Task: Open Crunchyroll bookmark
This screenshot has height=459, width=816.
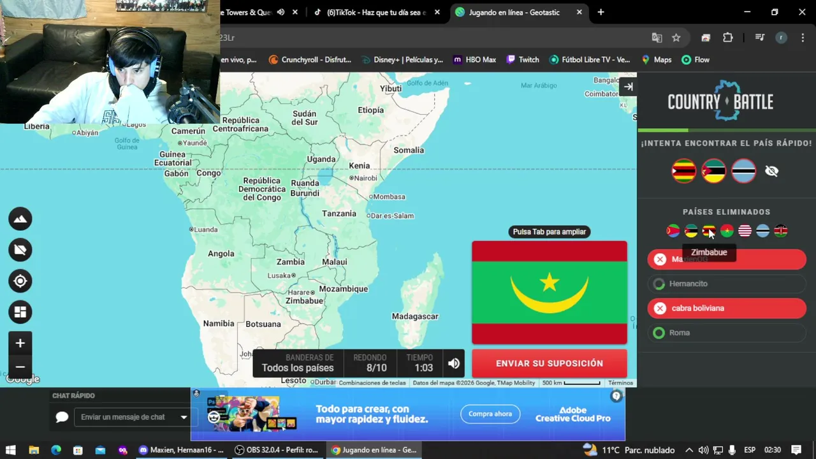Action: tap(310, 60)
